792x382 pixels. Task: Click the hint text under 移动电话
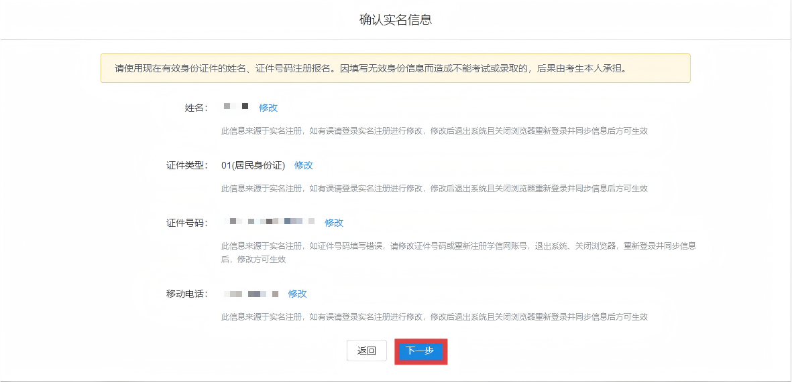click(x=434, y=316)
